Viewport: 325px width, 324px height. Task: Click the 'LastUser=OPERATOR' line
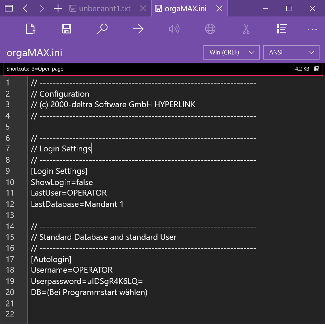(69, 193)
